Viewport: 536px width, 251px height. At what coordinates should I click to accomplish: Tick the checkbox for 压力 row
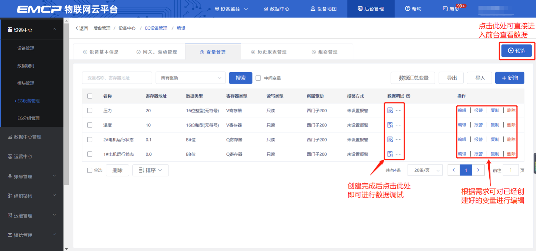pos(90,111)
